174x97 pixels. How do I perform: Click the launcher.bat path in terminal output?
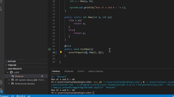click(63, 85)
